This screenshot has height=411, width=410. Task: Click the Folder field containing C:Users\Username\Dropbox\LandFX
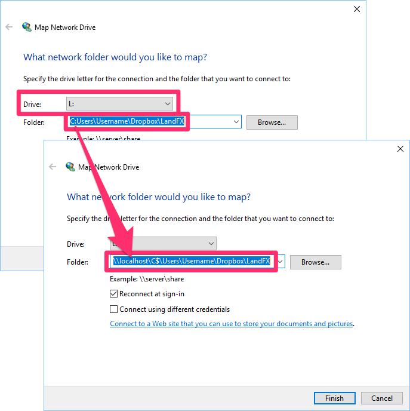(127, 122)
